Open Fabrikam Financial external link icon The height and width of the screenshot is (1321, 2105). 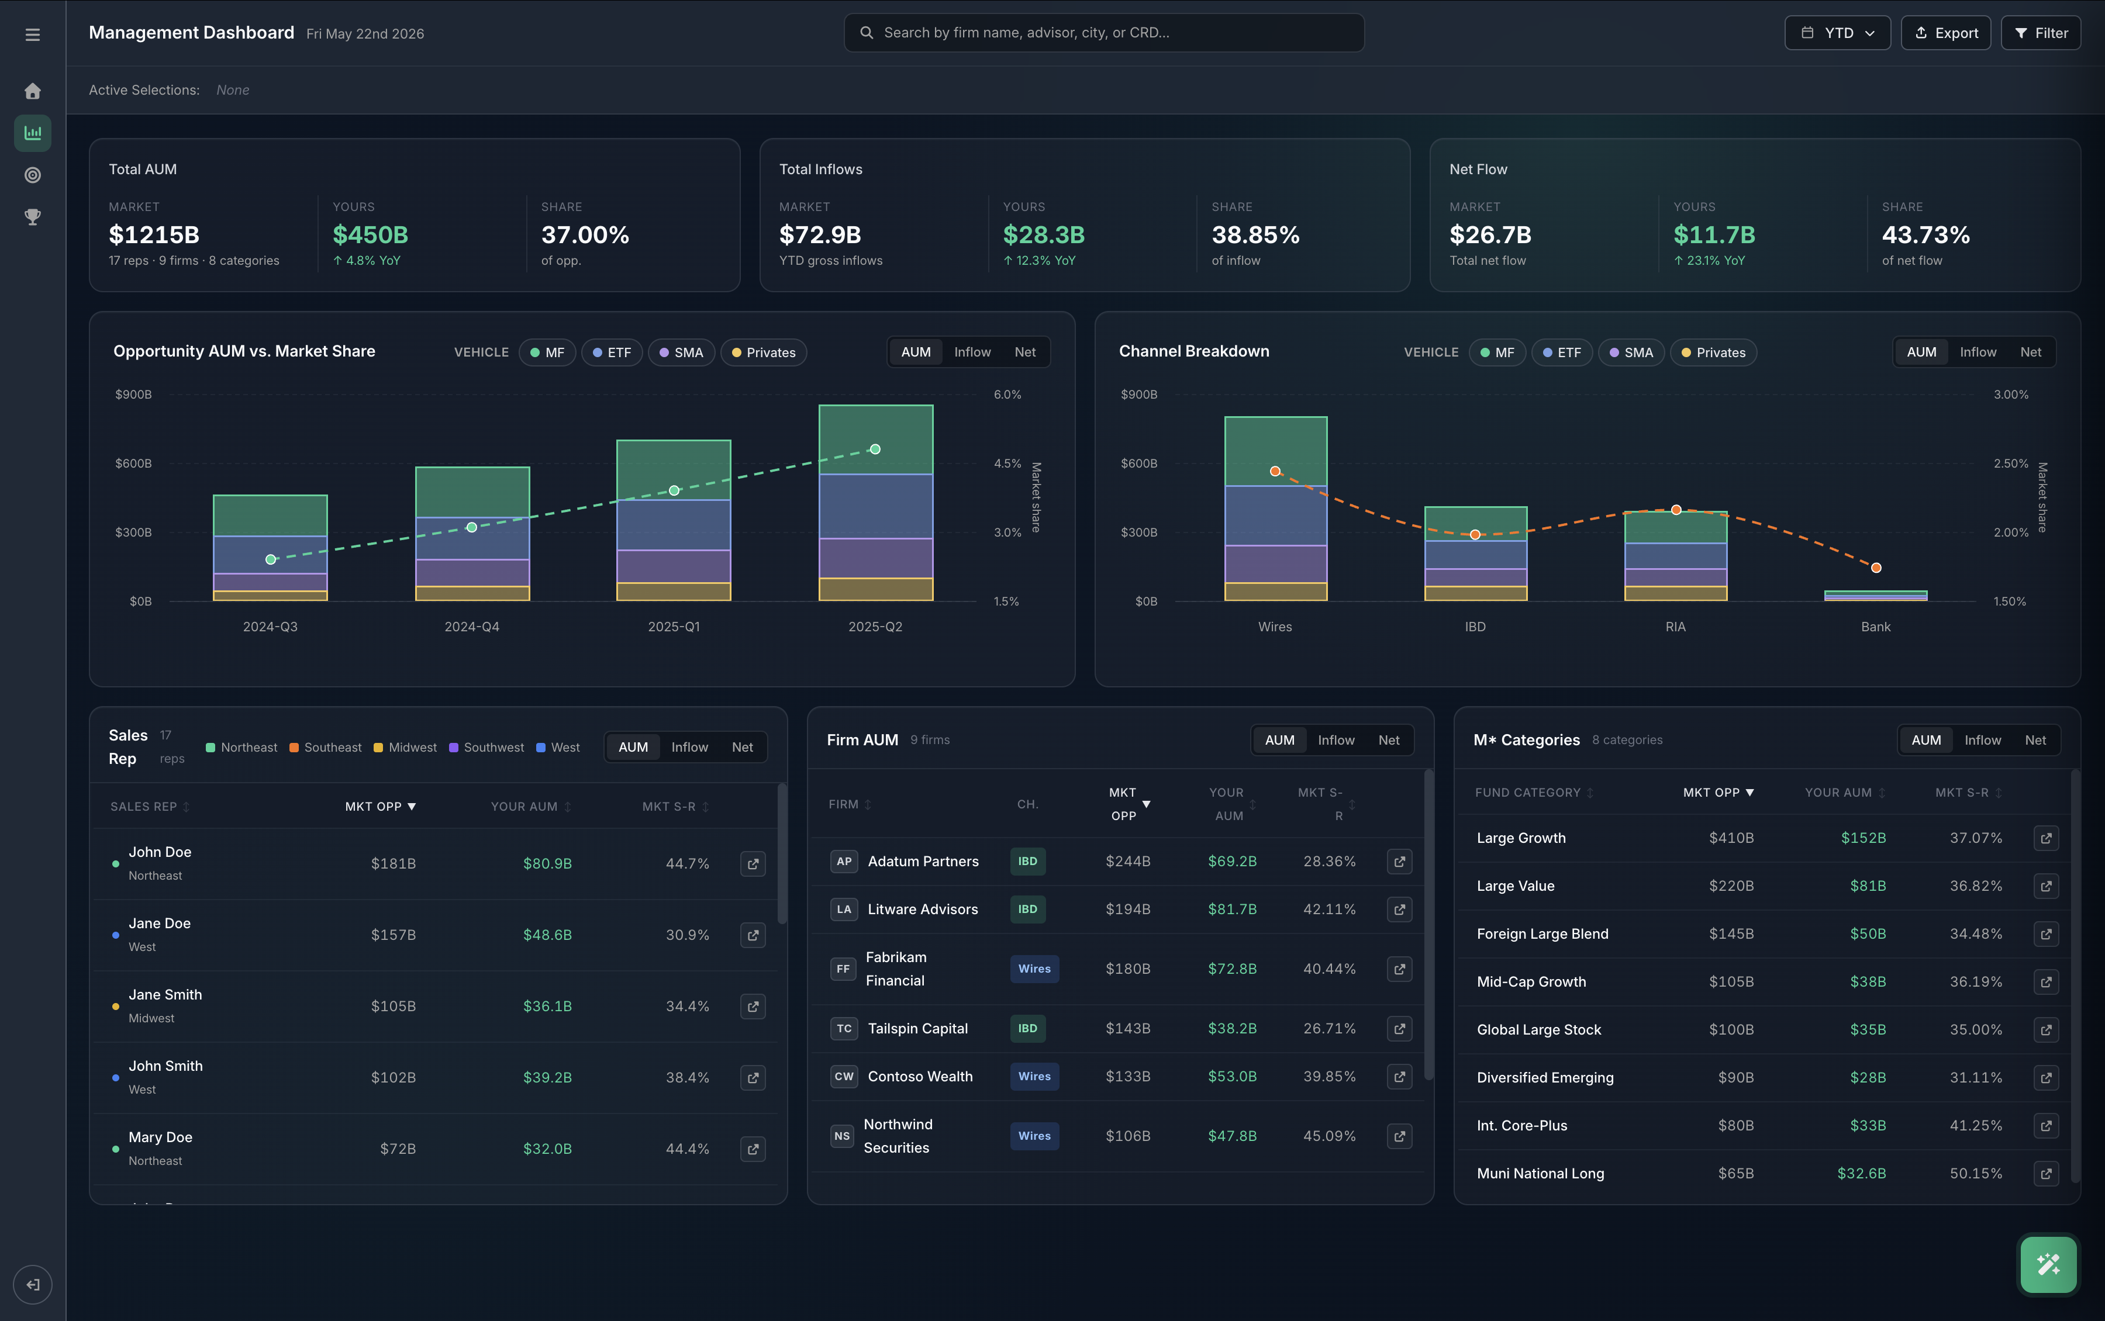point(1399,969)
